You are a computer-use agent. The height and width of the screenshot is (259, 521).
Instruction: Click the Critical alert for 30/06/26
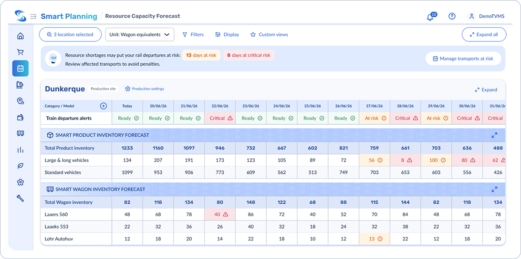coord(467,118)
